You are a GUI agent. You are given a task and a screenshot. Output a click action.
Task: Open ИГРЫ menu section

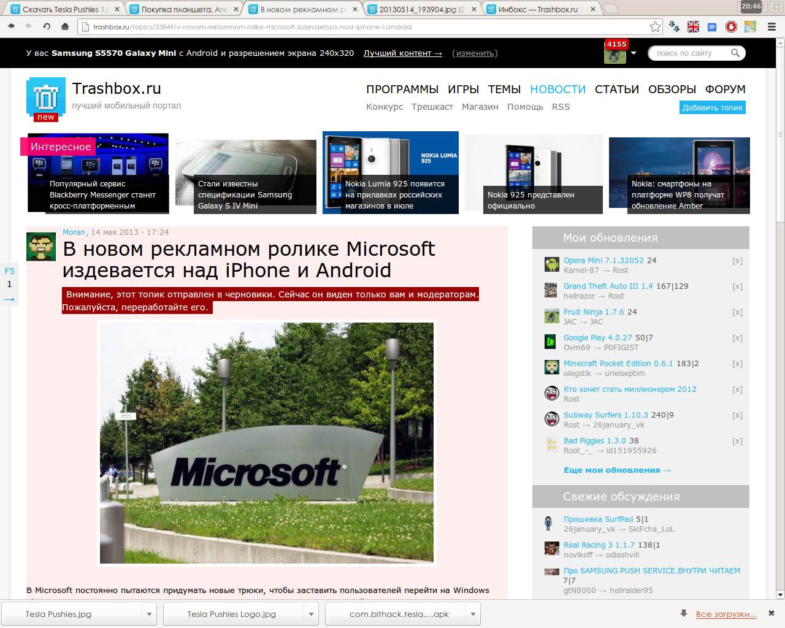463,90
